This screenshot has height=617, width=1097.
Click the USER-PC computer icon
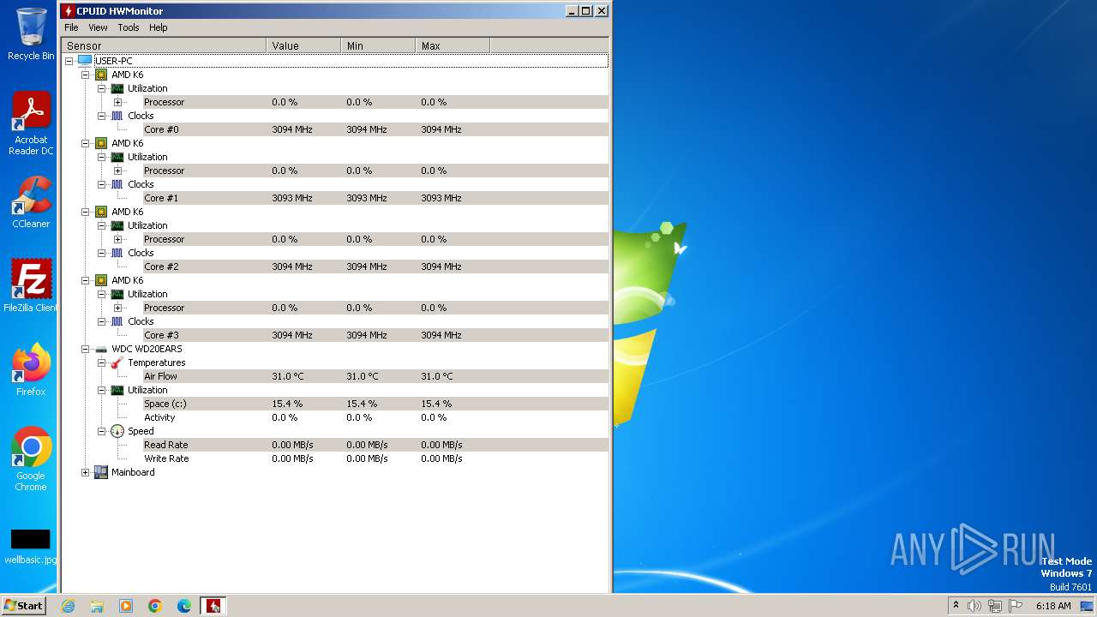pos(84,61)
